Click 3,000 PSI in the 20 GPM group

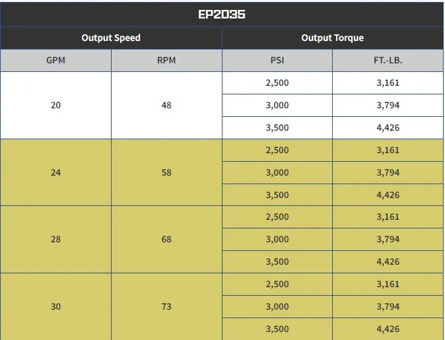click(x=277, y=105)
